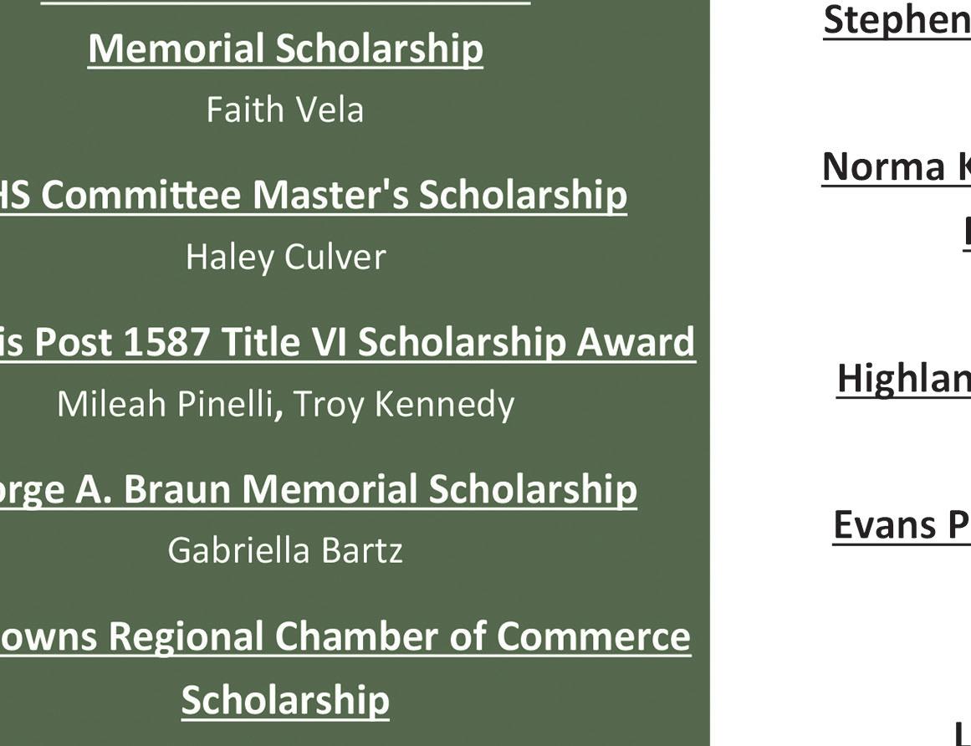The image size is (971, 746).
Task: Open the Title VI Scholarship Award heading
Action: (x=346, y=342)
